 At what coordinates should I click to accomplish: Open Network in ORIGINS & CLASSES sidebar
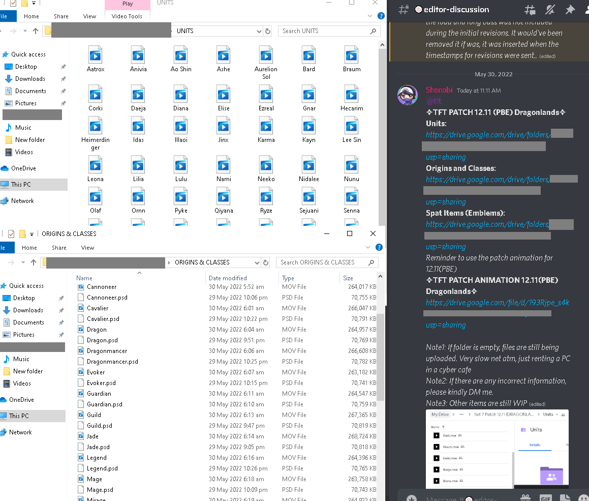click(x=20, y=432)
